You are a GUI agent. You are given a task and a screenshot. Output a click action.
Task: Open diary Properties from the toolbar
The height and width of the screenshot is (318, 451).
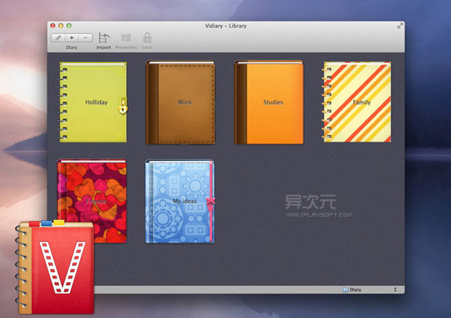(x=125, y=40)
